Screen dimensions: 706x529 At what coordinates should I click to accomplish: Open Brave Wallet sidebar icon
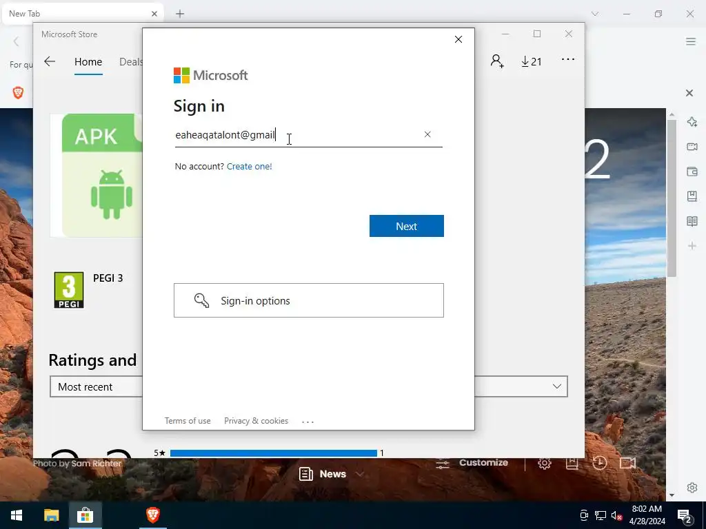tap(692, 172)
